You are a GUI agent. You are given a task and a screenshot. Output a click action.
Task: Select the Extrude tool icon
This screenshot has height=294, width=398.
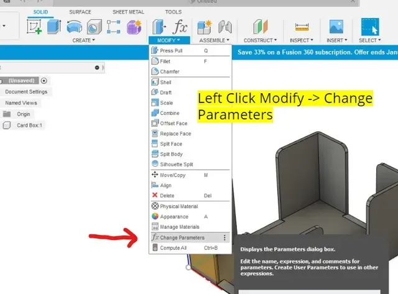point(54,27)
